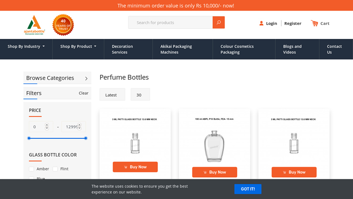The image size is (353, 199).
Task: Open the 30 items-per-page dropdown
Action: coord(140,95)
